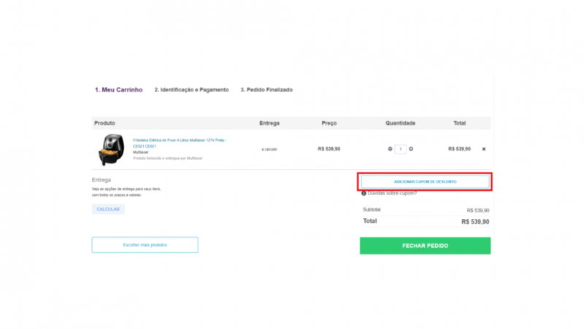Screen dimensions: 584x329
Task: Click the Produto column header
Action: (x=105, y=123)
